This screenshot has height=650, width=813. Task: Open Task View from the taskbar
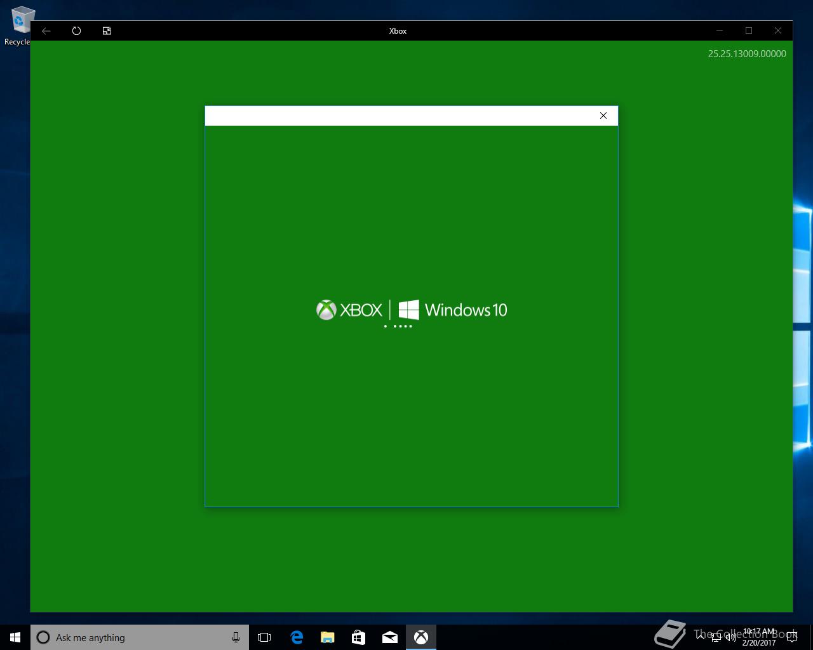[x=264, y=637]
